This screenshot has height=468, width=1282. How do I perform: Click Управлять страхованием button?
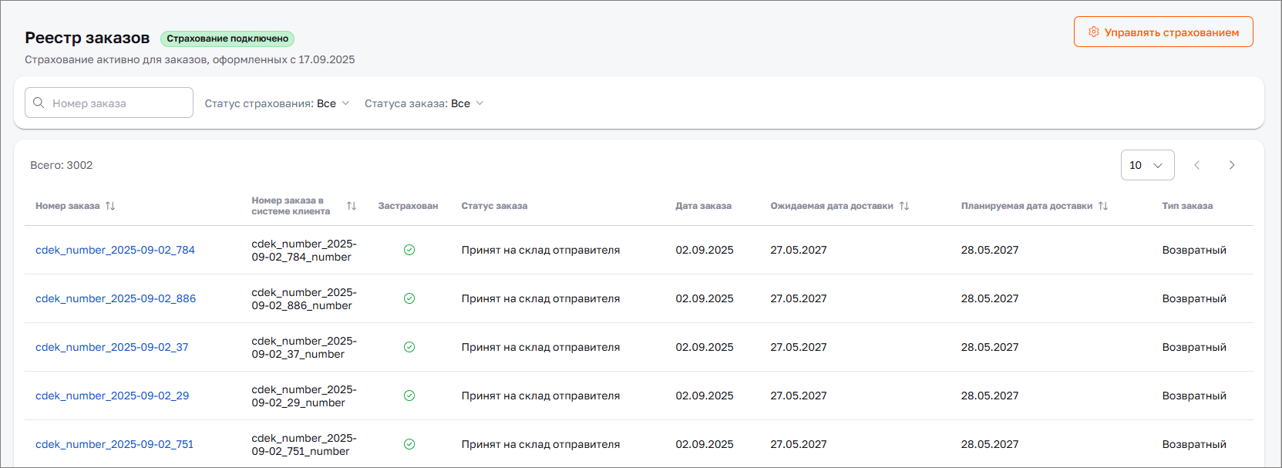click(1163, 32)
